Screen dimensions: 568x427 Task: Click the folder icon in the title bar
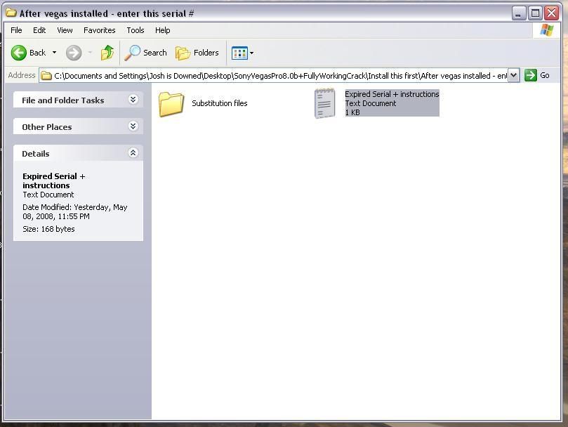coord(11,13)
